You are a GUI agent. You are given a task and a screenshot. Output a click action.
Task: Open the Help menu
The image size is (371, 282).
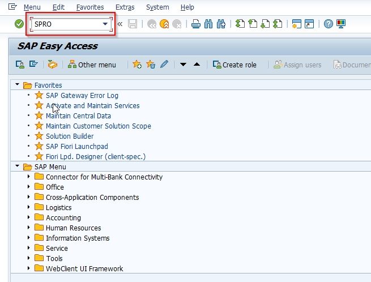187,7
